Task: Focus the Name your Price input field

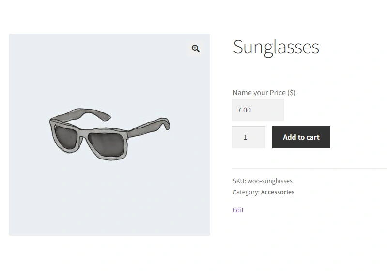Action: tap(258, 110)
